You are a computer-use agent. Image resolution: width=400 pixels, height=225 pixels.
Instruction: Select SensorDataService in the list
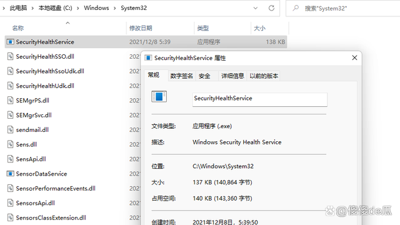pyautogui.click(x=41, y=174)
